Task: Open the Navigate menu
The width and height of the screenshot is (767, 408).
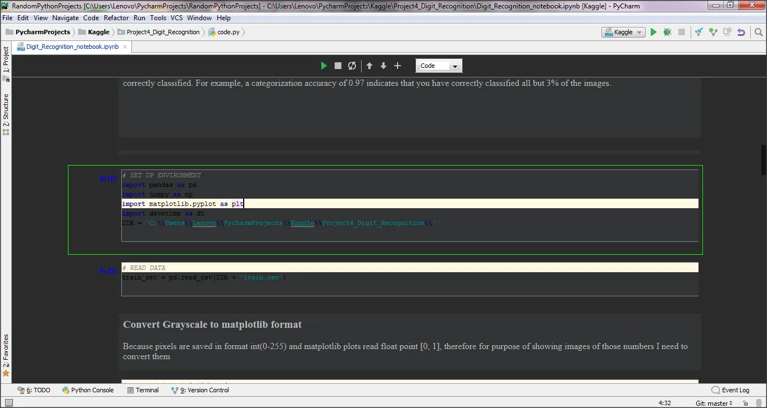Action: pos(65,18)
